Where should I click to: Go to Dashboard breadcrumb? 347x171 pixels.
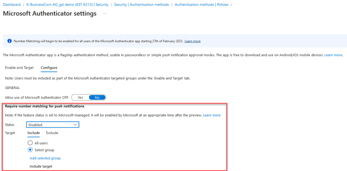pyautogui.click(x=12, y=5)
